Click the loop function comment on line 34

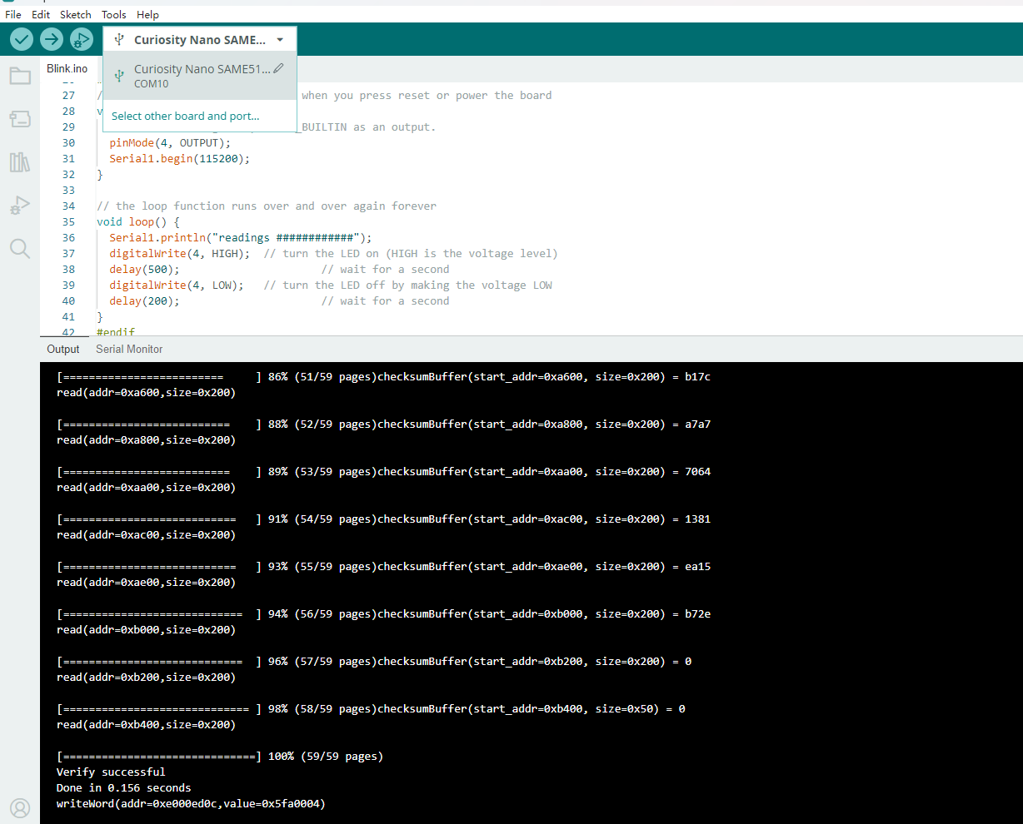[x=267, y=206]
